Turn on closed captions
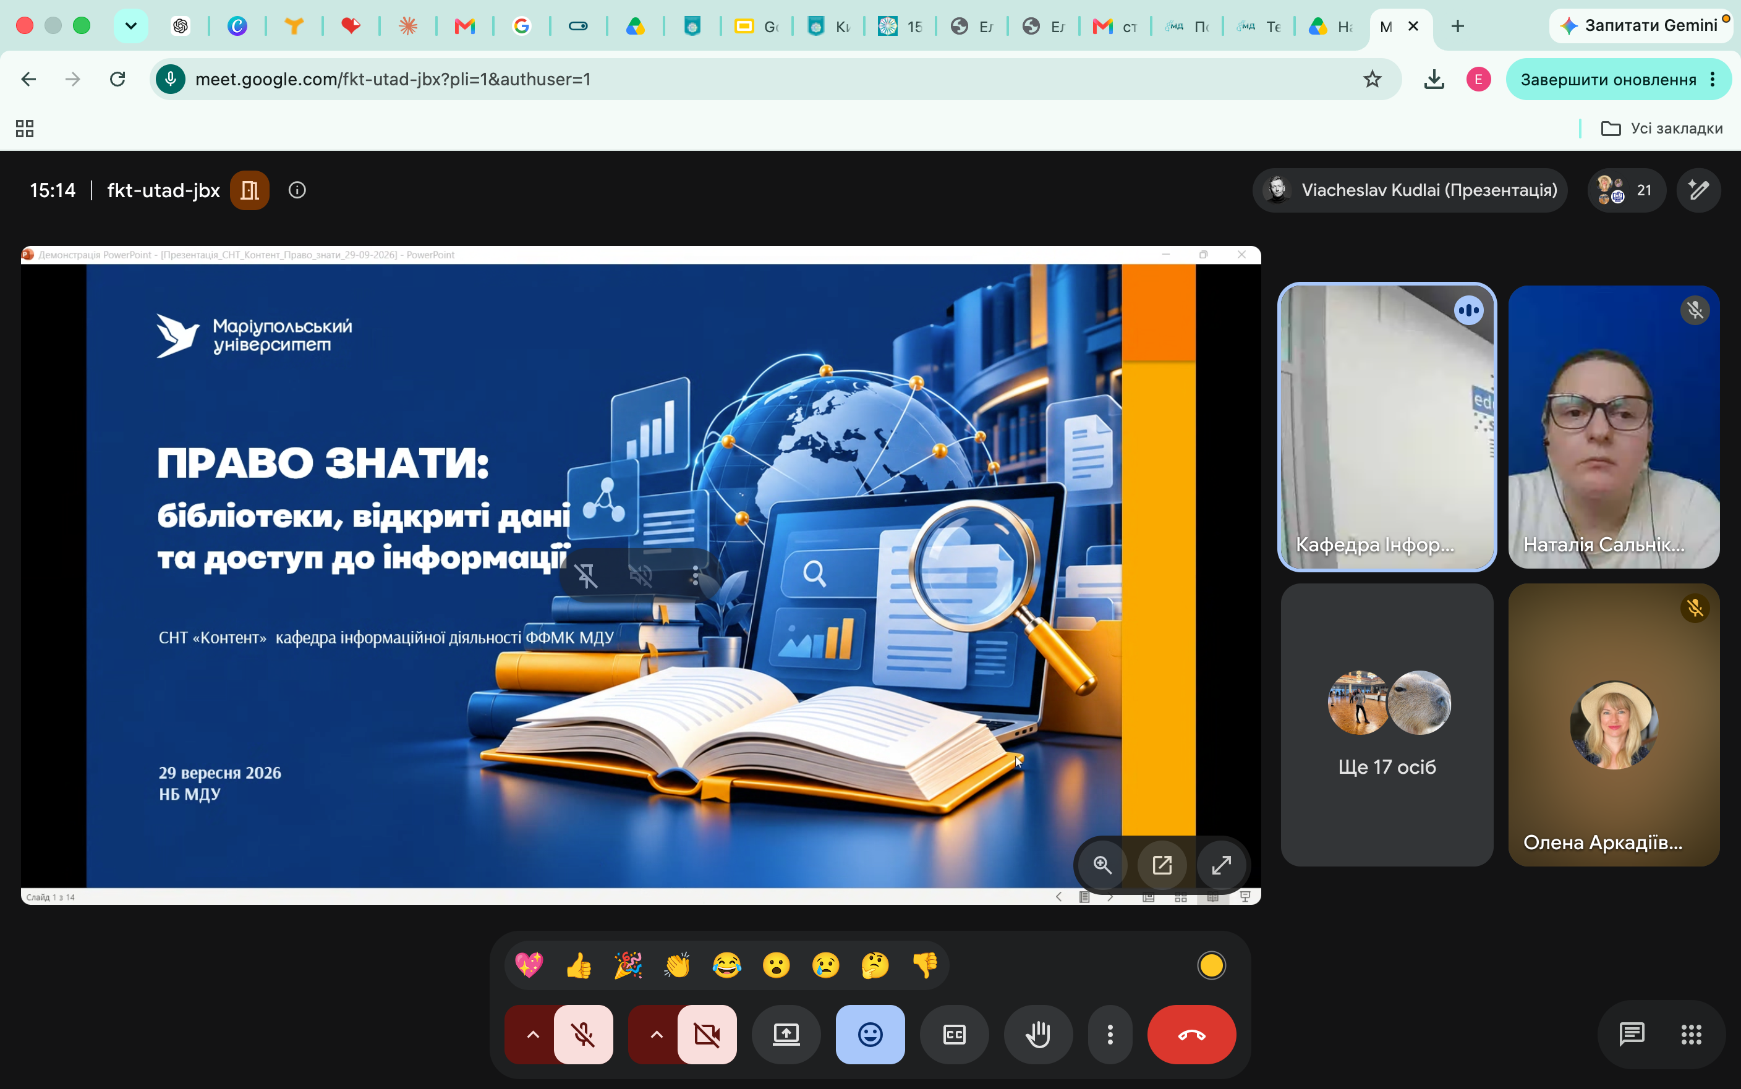 coord(954,1035)
